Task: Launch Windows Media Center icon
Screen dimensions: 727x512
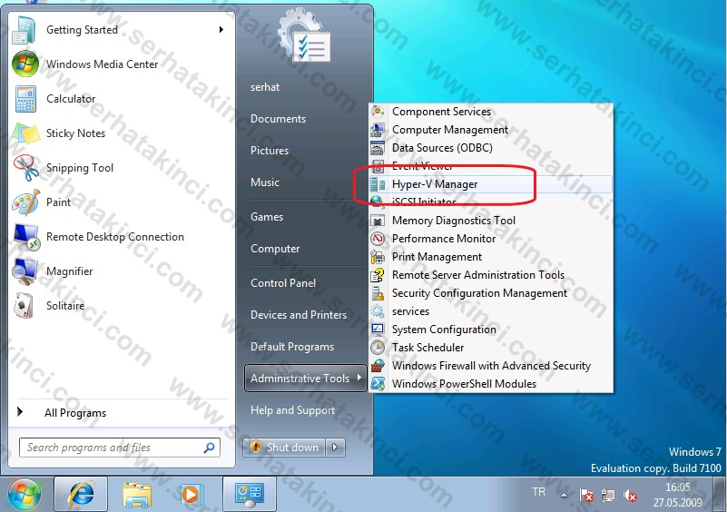Action: [x=25, y=64]
